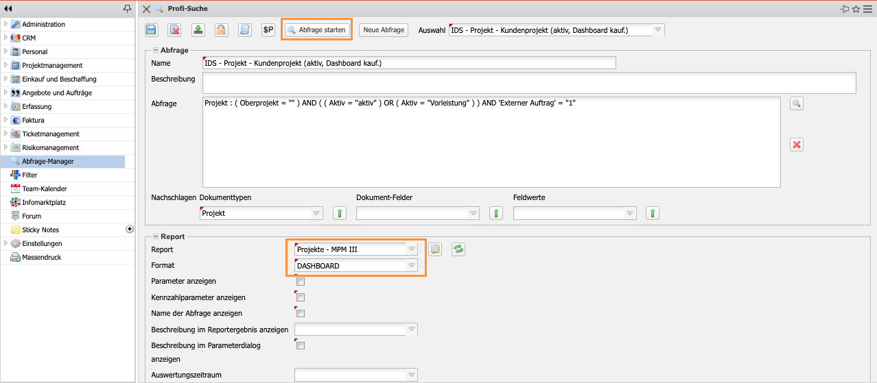The width and height of the screenshot is (877, 383).
Task: Click the edit report icon beside Report dropdown
Action: click(435, 249)
